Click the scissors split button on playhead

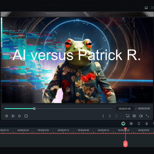coord(125,144)
